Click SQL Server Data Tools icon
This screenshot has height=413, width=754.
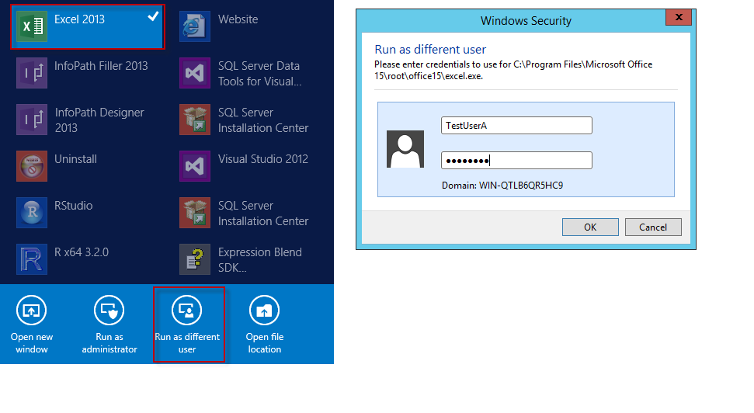pyautogui.click(x=195, y=73)
